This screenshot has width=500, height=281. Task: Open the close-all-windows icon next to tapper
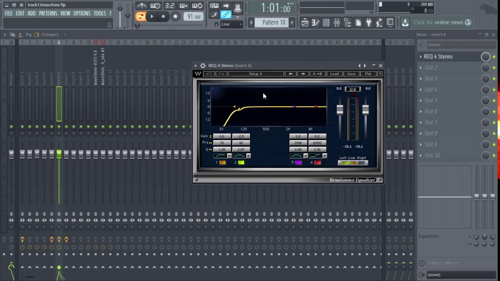click(390, 23)
